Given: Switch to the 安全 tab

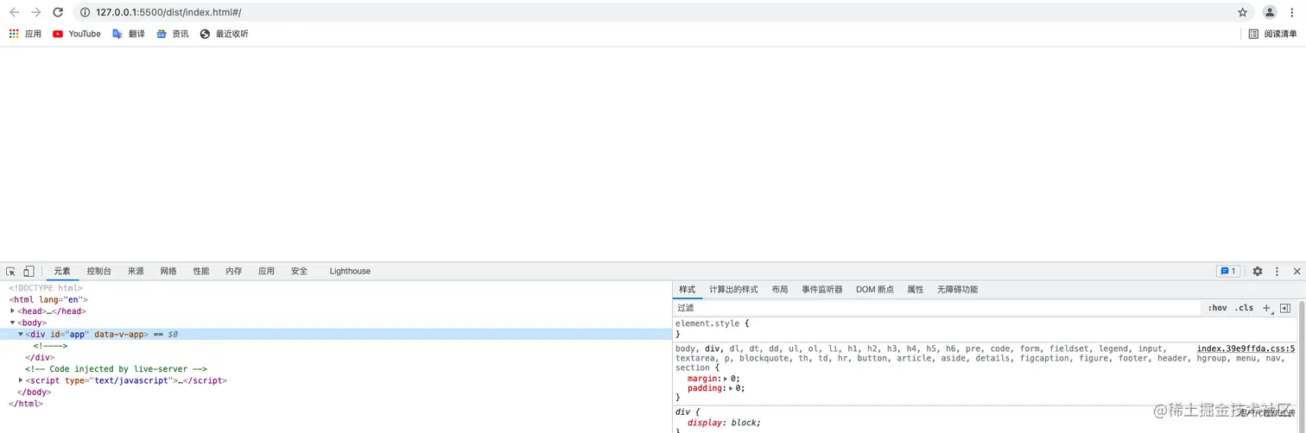Looking at the screenshot, I should tap(299, 271).
